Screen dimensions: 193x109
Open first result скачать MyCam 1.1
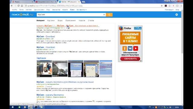pyautogui.click(x=68, y=26)
